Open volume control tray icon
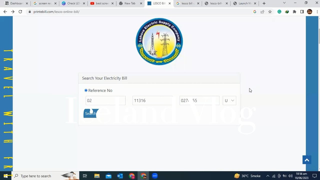This screenshot has width=320, height=180. pos(290,176)
